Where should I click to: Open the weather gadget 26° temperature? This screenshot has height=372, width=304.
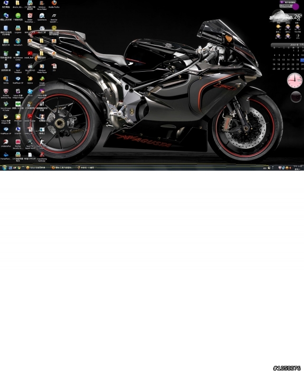(x=297, y=17)
